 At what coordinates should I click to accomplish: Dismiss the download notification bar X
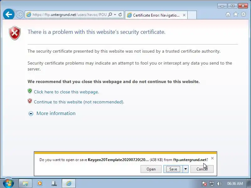(x=212, y=158)
